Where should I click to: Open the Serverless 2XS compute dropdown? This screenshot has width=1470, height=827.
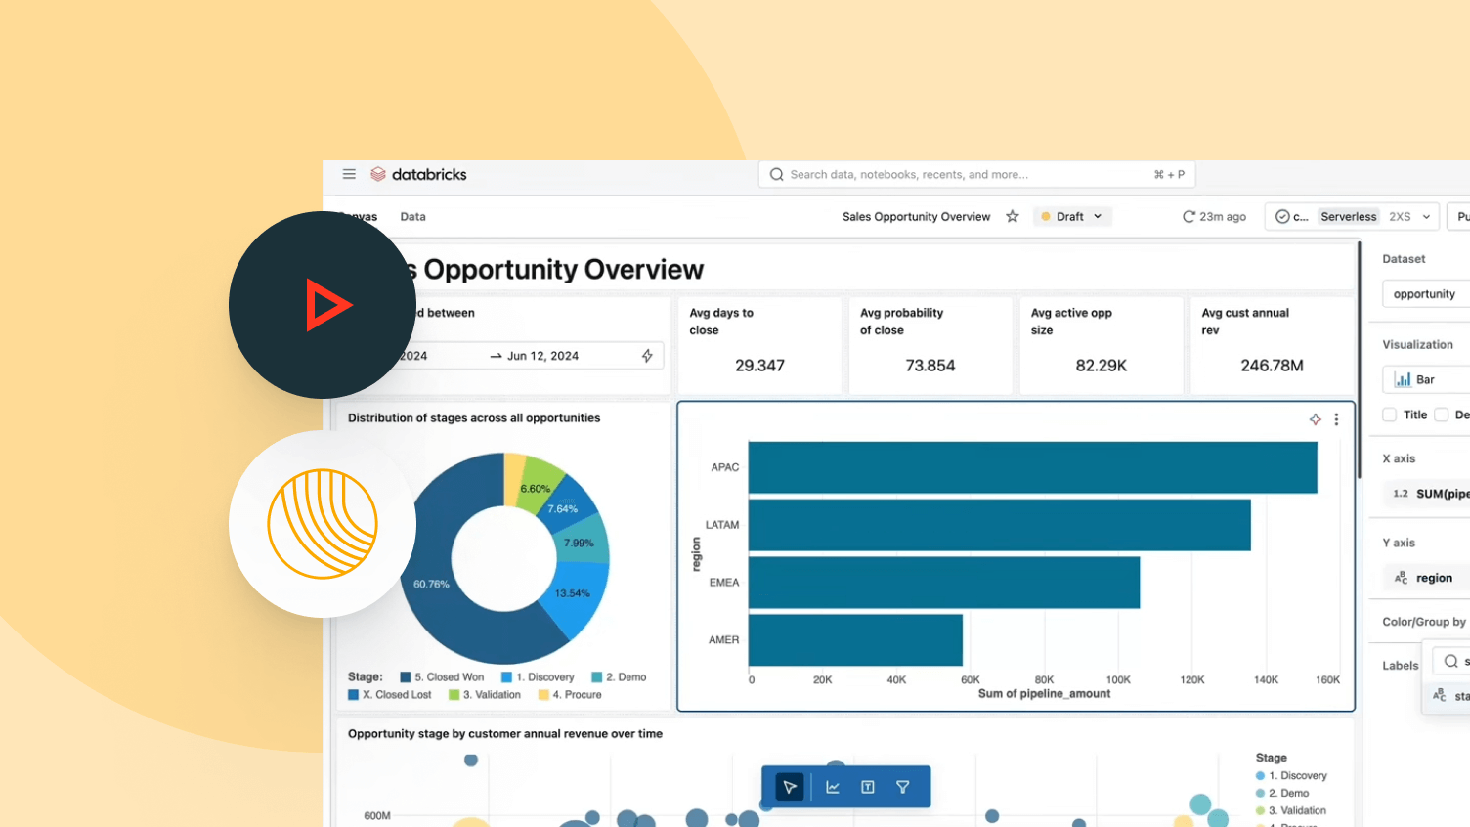point(1353,217)
